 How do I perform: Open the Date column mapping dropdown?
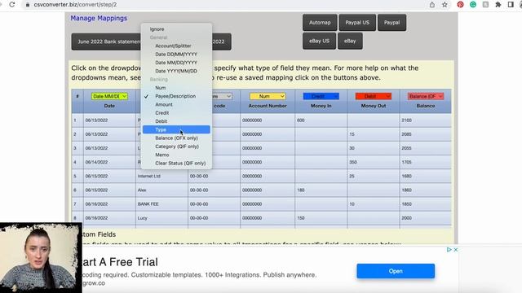coord(109,96)
